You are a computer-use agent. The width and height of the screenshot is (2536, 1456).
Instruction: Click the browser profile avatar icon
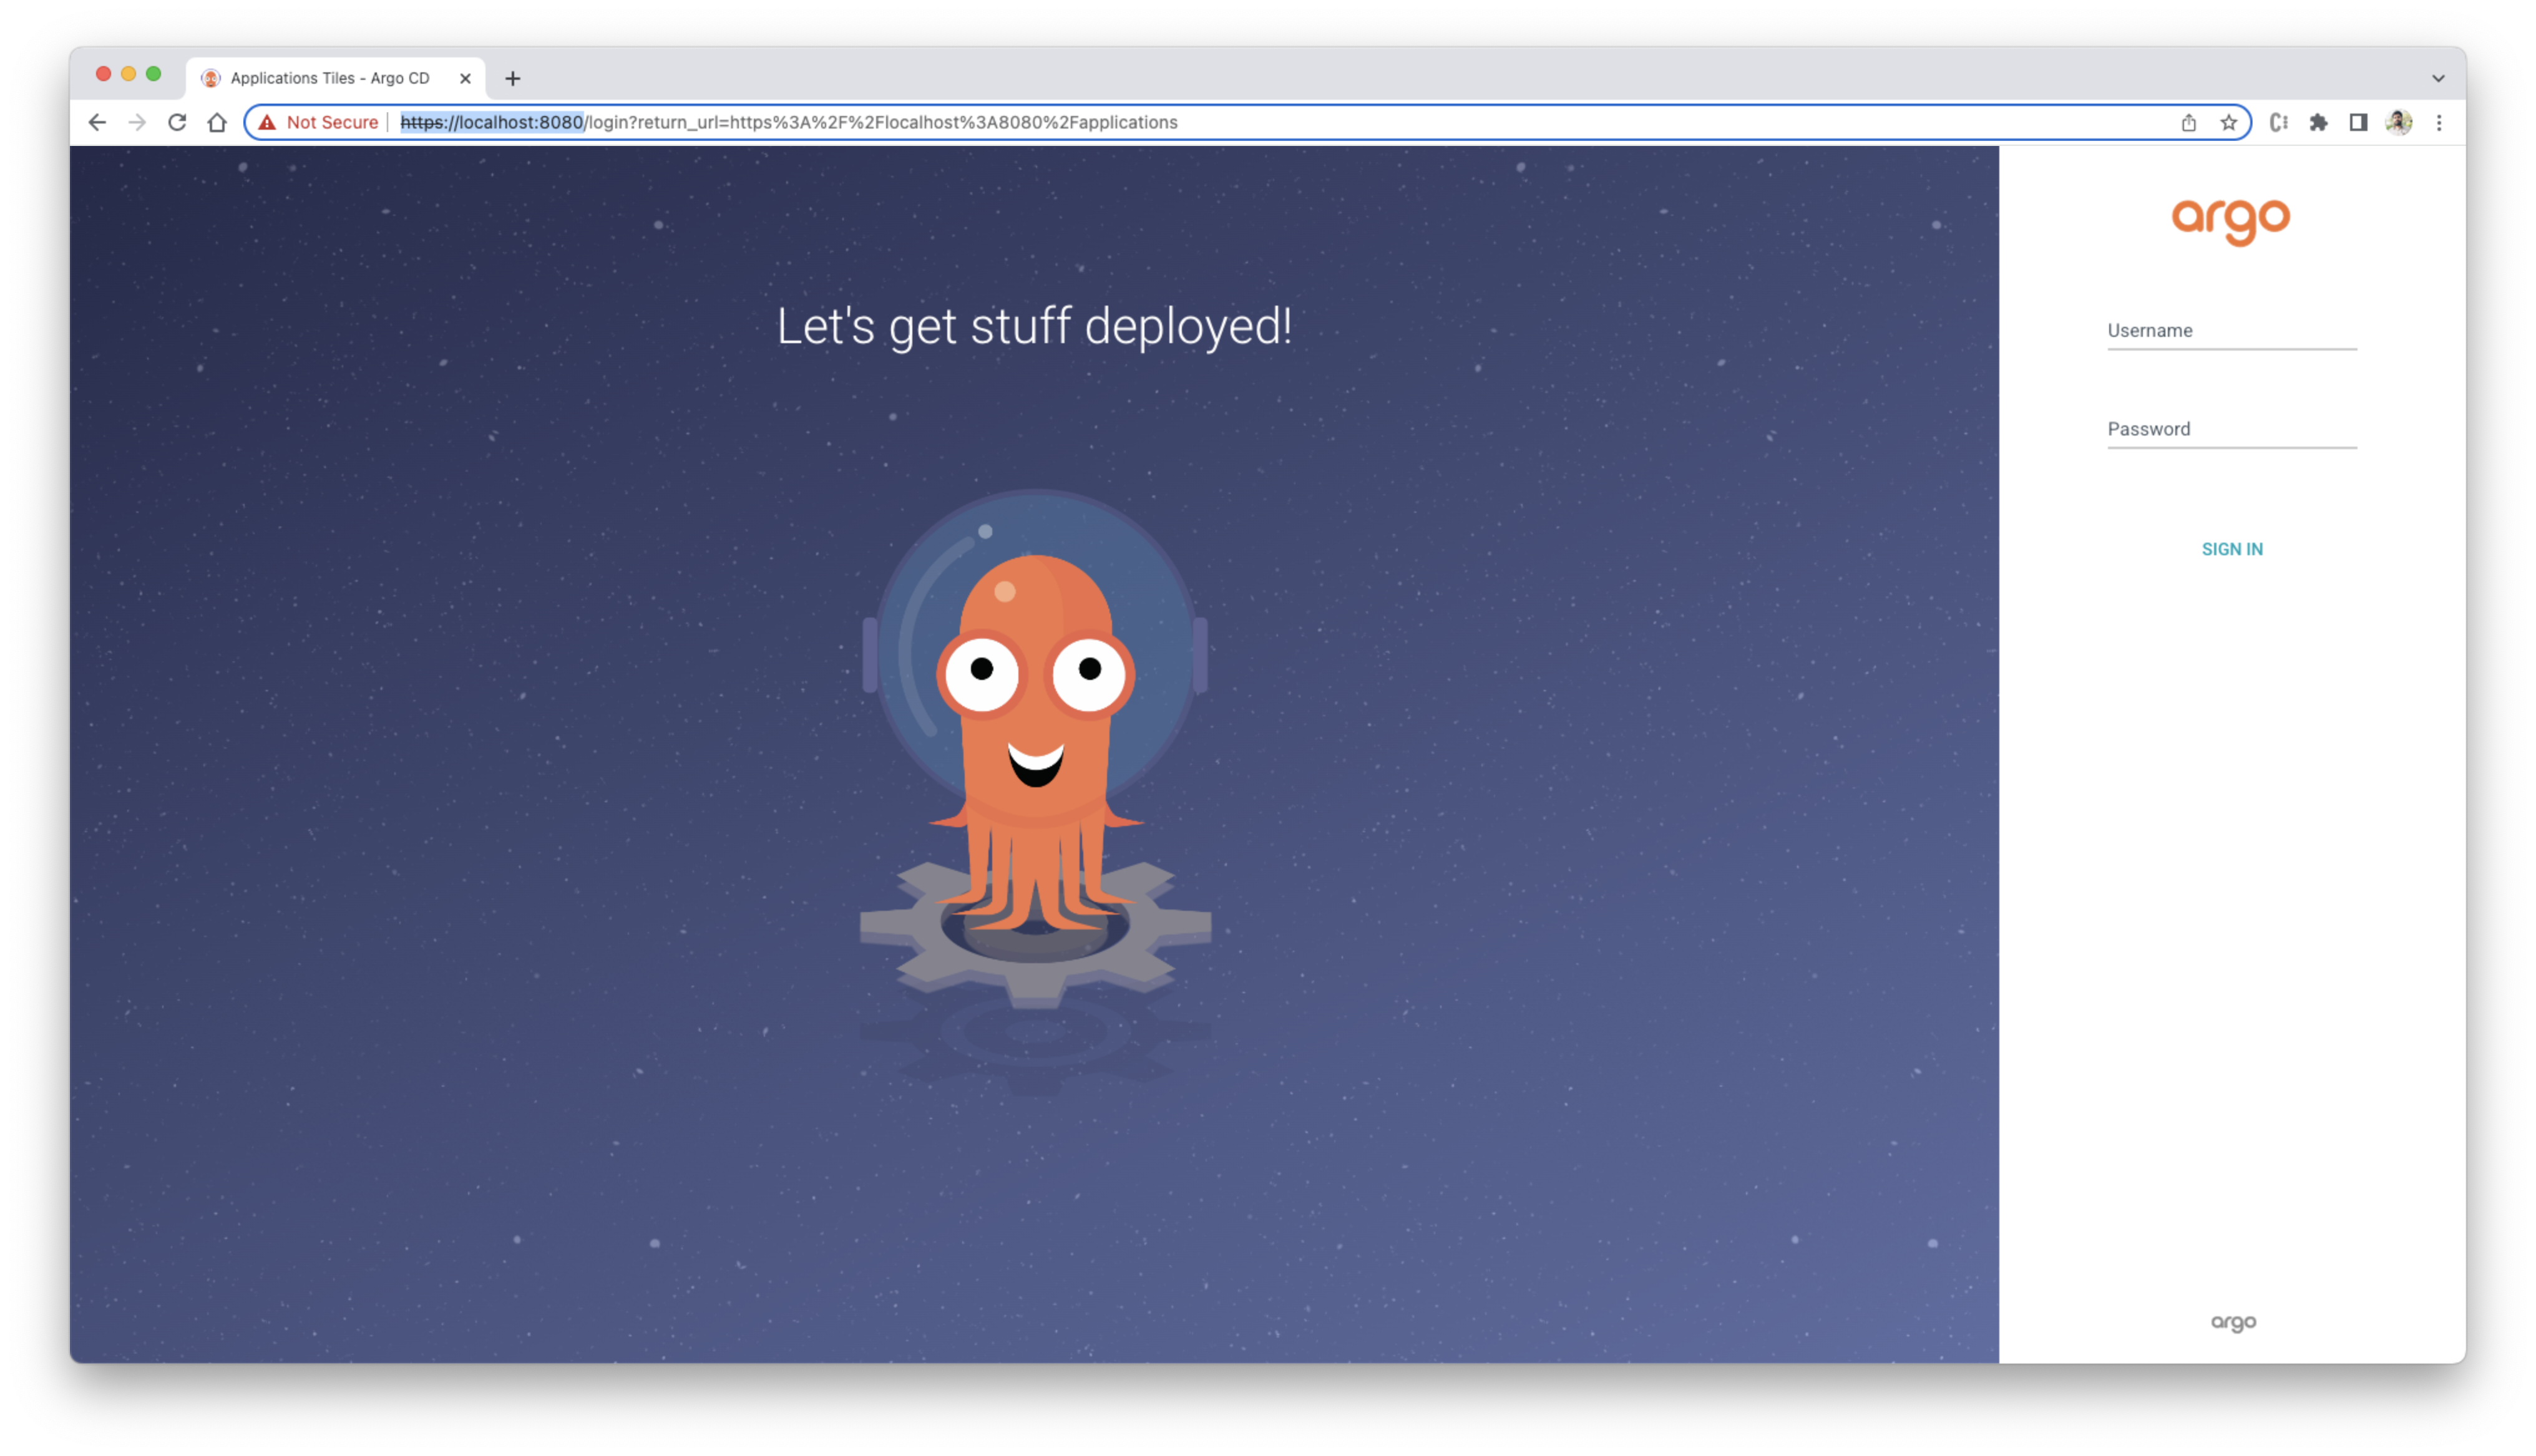tap(2398, 122)
